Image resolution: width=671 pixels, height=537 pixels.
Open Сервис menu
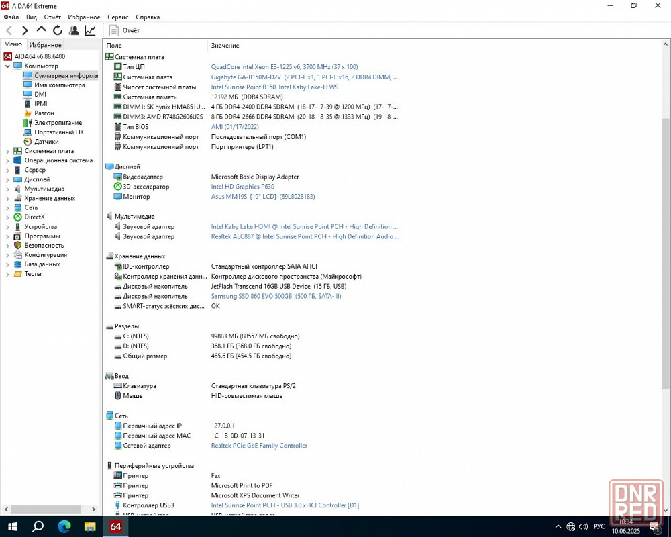pos(117,17)
